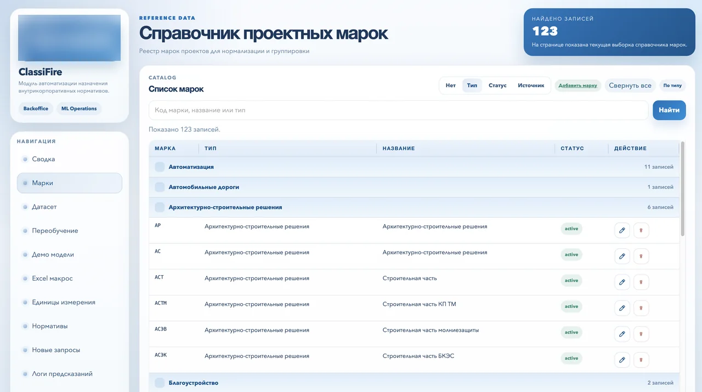Expand the Автоматизация group

coord(160,167)
